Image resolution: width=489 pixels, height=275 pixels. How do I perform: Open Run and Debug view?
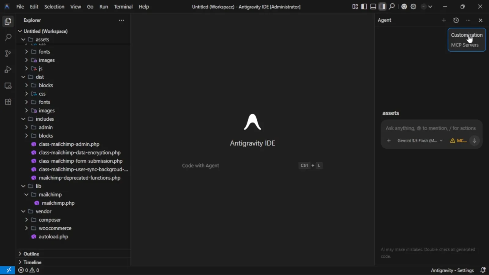pos(8,70)
